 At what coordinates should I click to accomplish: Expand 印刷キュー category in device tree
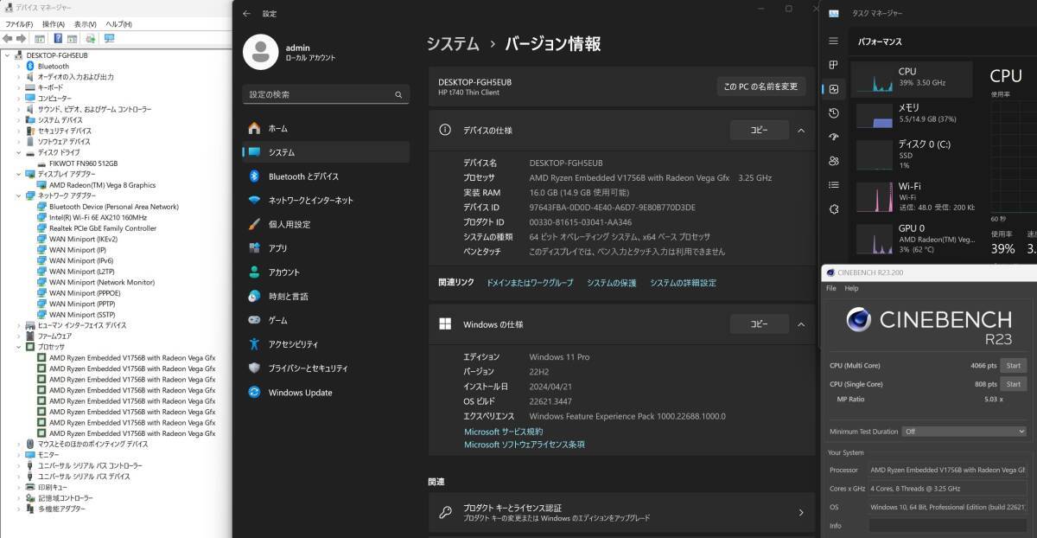pyautogui.click(x=19, y=487)
